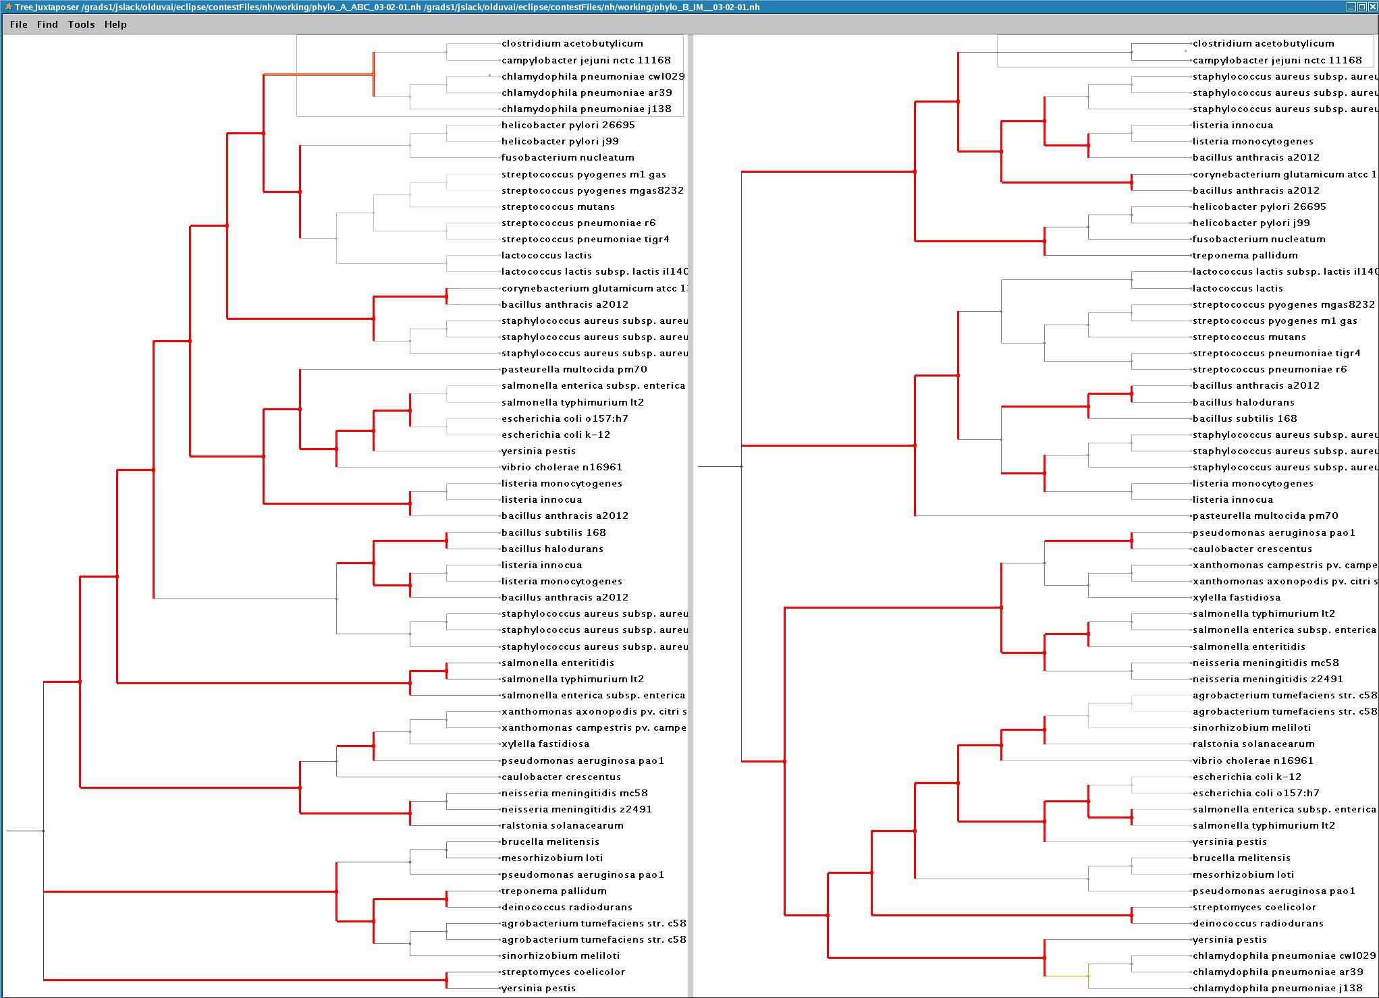Image resolution: width=1379 pixels, height=998 pixels.
Task: Click escherichia coli k-12 in right tree
Action: point(1247,777)
